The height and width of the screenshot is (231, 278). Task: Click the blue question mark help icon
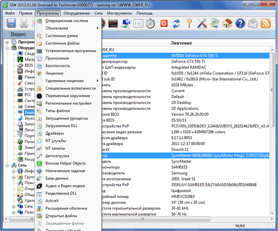pos(240,23)
